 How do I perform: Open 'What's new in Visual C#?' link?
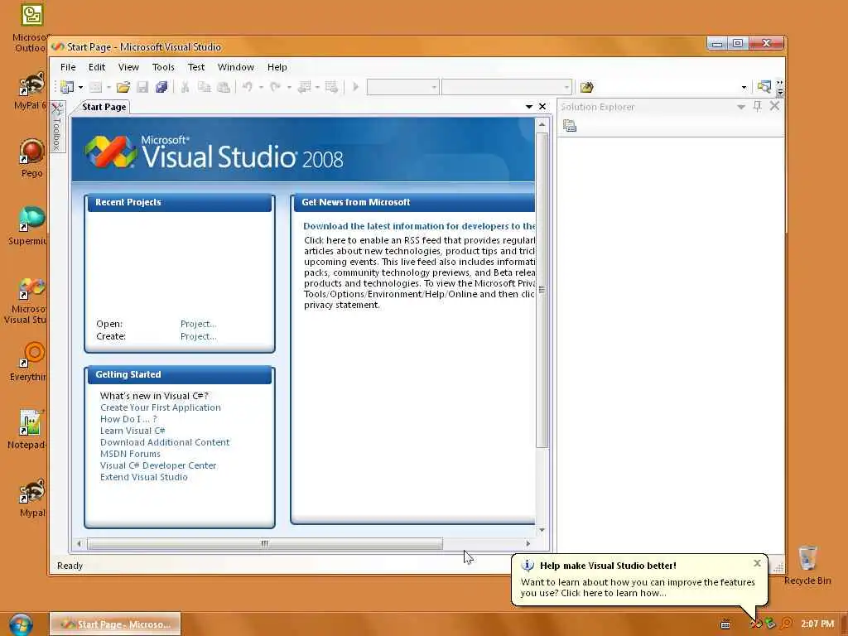[x=154, y=396]
